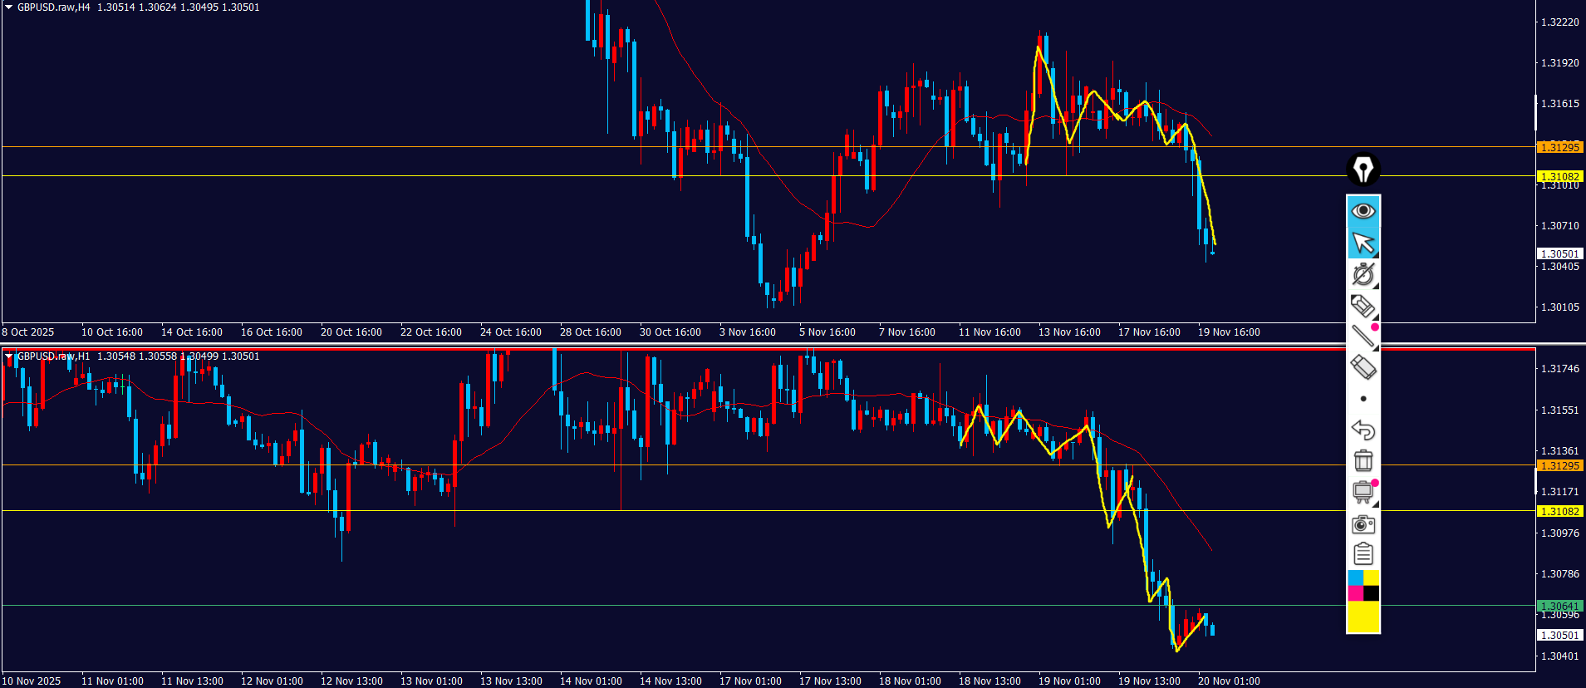1586x688 pixels.
Task: Click the large current yellow color swatch
Action: tap(1363, 617)
